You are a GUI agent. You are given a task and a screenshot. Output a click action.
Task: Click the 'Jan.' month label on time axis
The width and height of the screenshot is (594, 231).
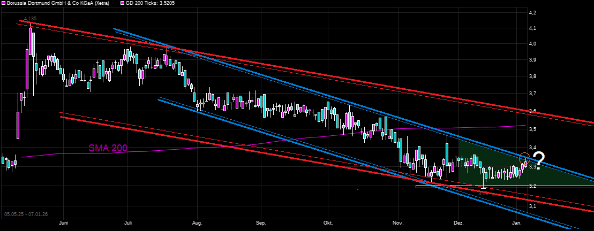(x=517, y=222)
